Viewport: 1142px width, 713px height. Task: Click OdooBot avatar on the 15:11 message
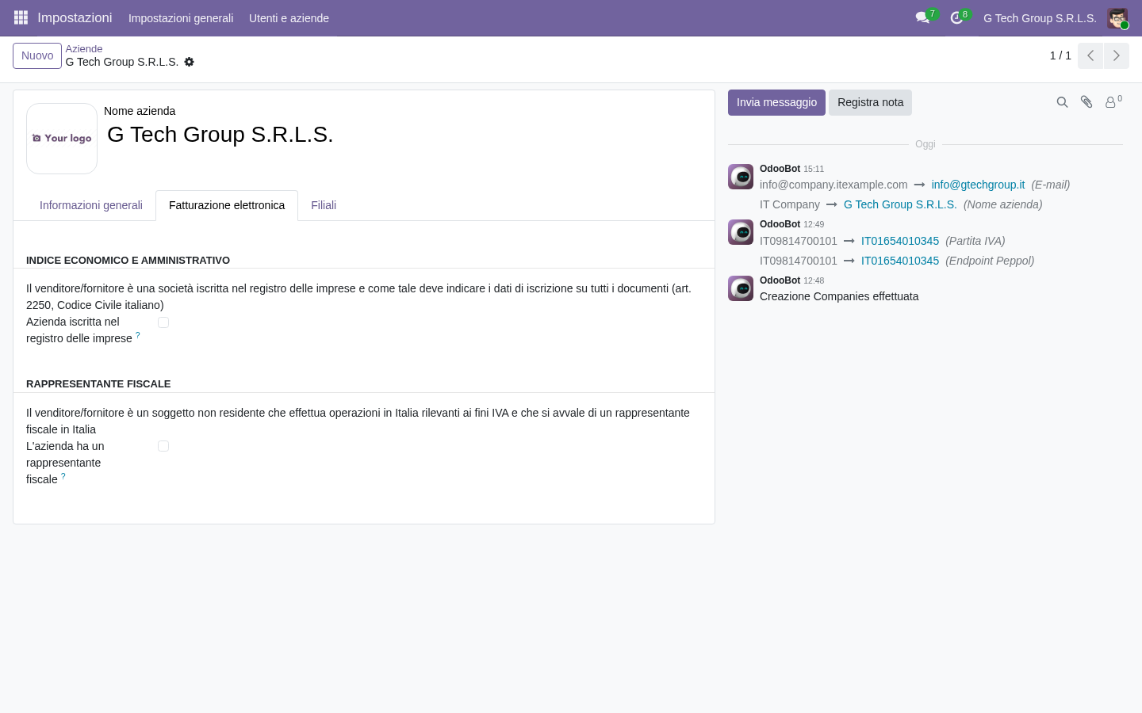tap(741, 177)
